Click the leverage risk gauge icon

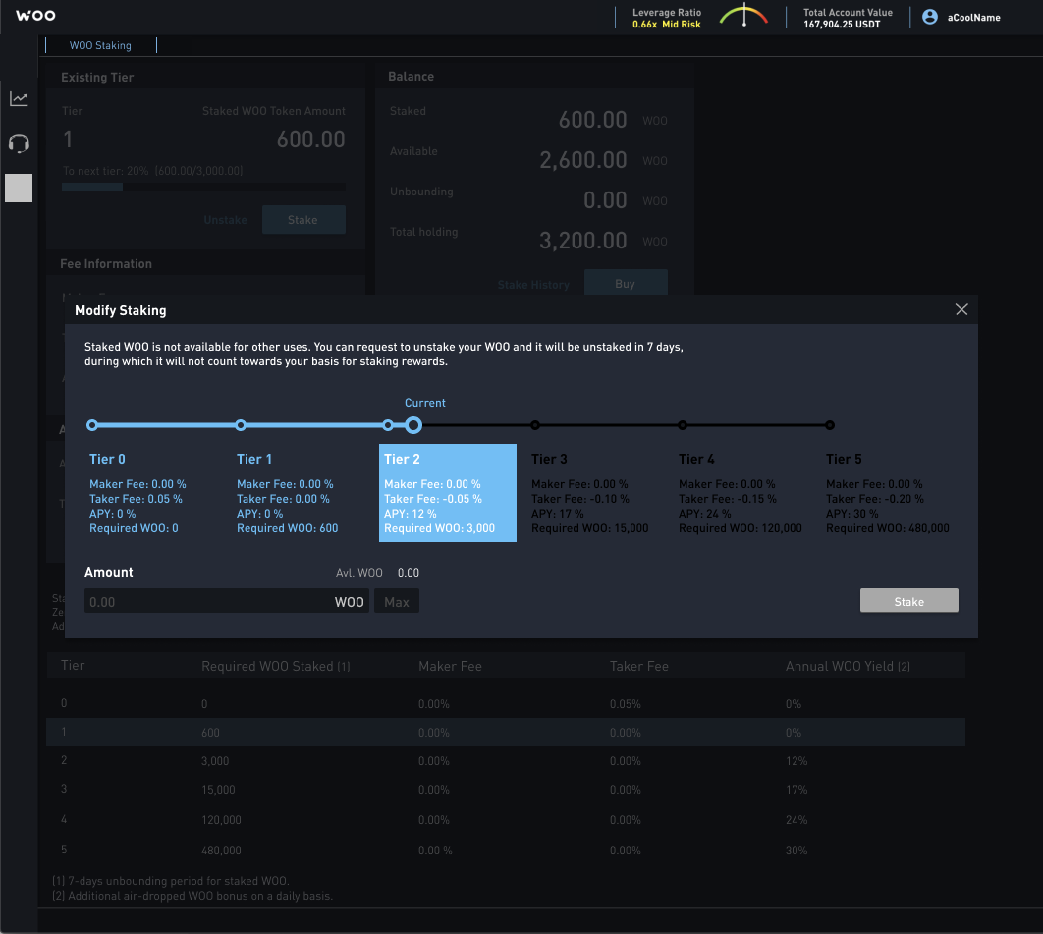pyautogui.click(x=743, y=16)
